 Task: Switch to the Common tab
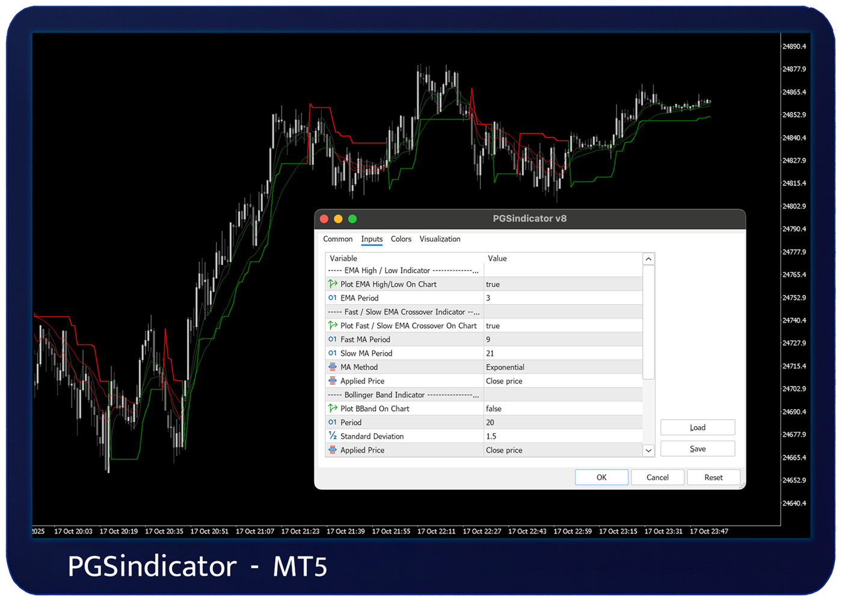338,239
